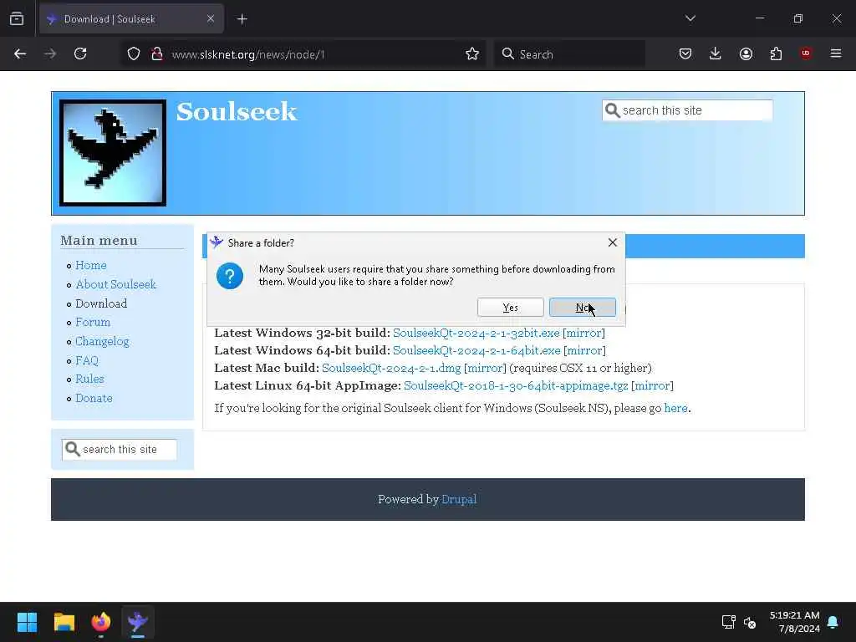Open Donate in the Main menu
This screenshot has width=856, height=642.
click(94, 398)
